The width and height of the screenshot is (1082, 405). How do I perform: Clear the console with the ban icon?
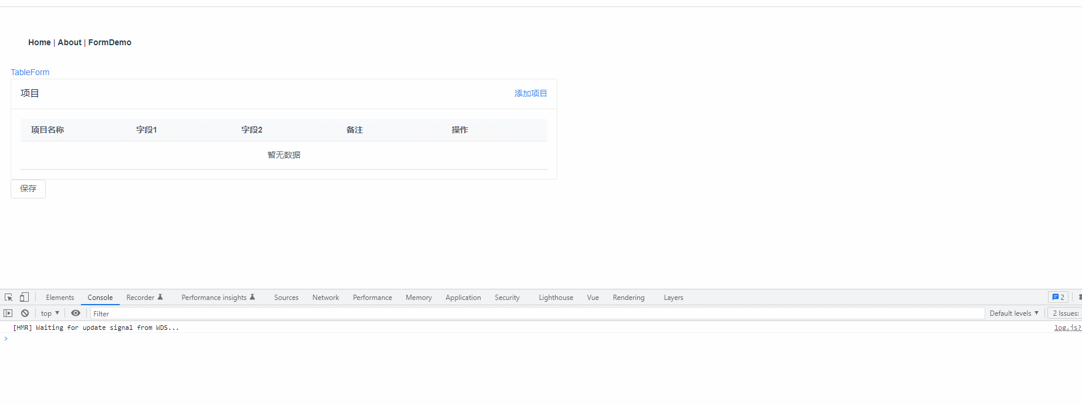[25, 313]
